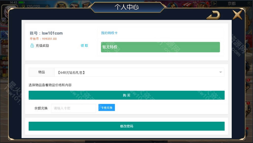Click the gavel auction icon in top bar
253x143 pixels.
pos(172,5)
